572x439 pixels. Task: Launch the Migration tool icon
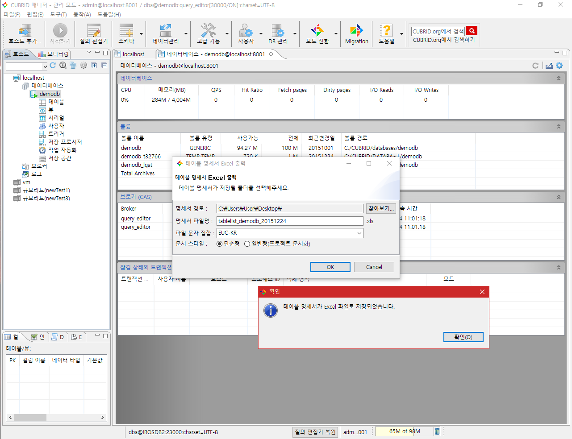point(357,34)
